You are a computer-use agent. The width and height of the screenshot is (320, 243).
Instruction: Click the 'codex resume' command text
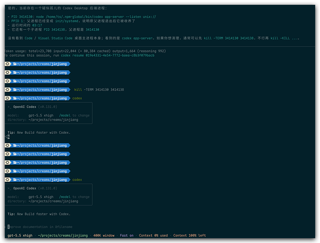pyautogui.click(x=72, y=55)
